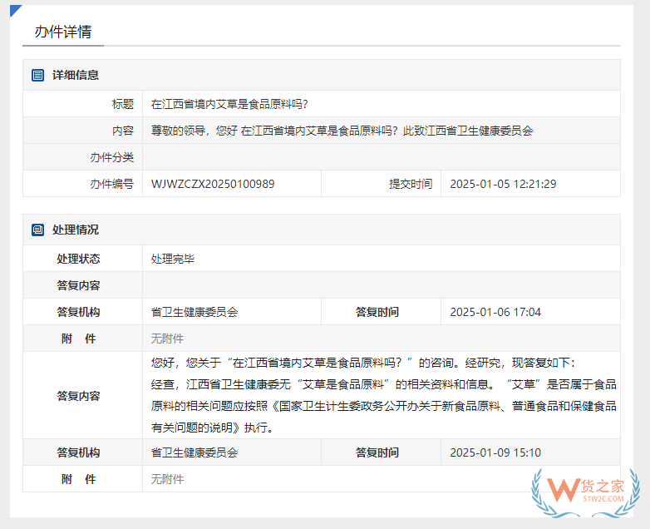
Task: Click the 处理完毕 status value
Action: 173,259
